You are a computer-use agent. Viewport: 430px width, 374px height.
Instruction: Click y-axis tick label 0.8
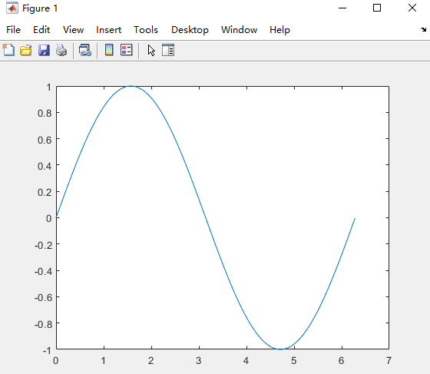tap(45, 113)
